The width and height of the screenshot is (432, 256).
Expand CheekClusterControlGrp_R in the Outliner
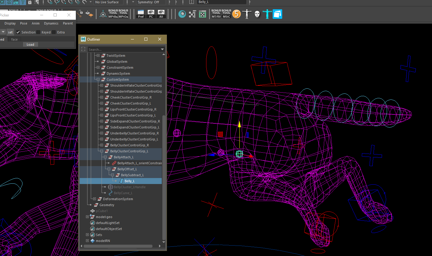[102, 97]
